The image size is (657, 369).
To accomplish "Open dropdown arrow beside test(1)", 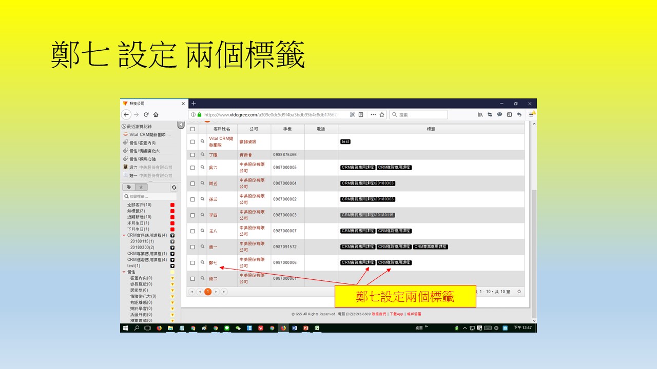I will 172,266.
